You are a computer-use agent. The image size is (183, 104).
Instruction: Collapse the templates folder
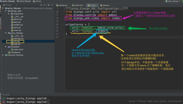pos(6,47)
